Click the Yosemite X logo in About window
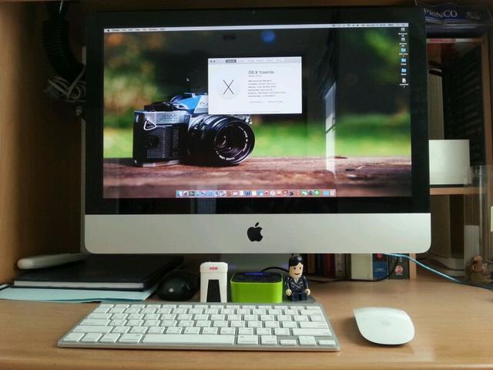This screenshot has width=493, height=370. tap(228, 86)
